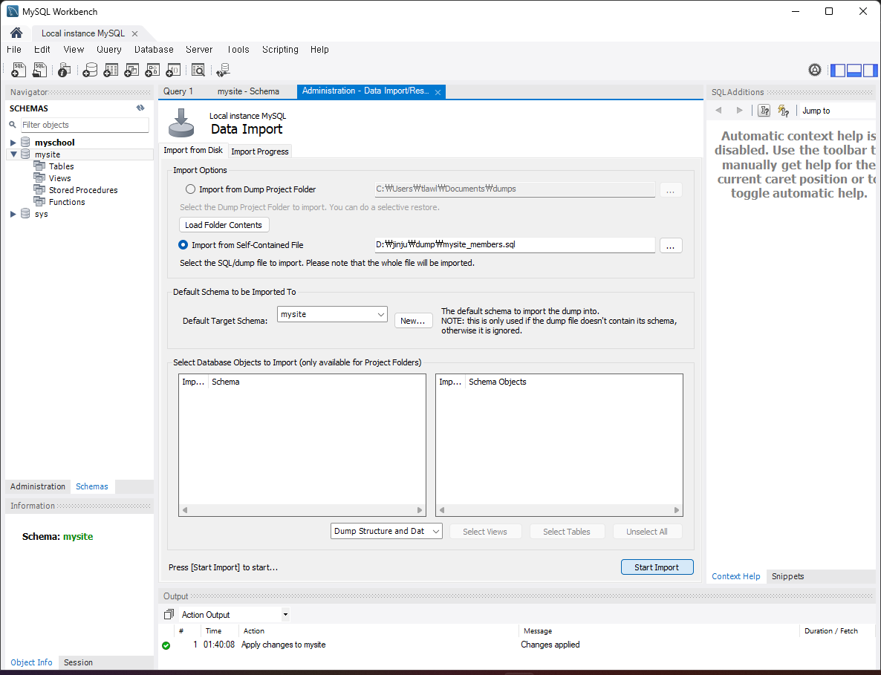The image size is (881, 675).
Task: Click the context help back arrow
Action: click(718, 111)
